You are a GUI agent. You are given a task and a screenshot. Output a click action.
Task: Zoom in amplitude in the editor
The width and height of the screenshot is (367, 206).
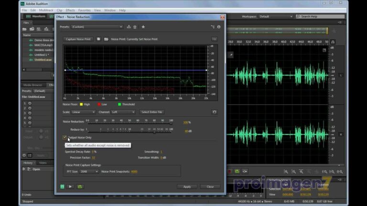tap(286, 172)
